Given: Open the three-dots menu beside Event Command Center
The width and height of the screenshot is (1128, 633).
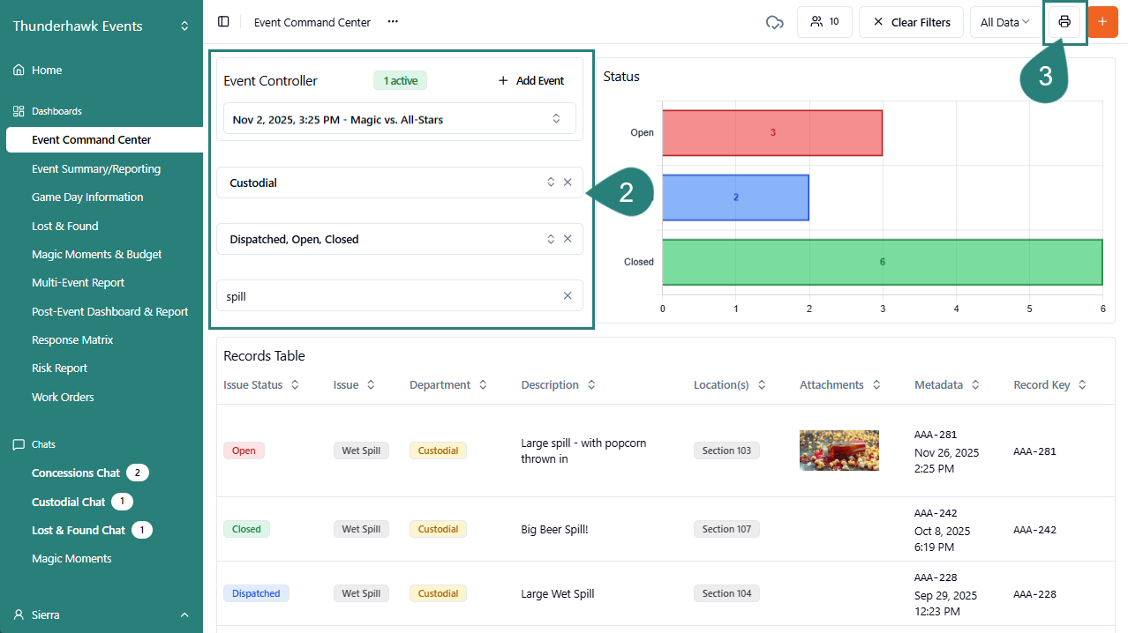Looking at the screenshot, I should pos(393,22).
